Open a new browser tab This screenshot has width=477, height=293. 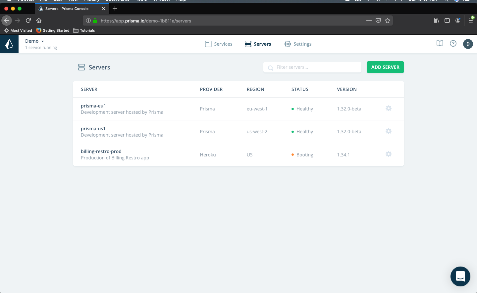click(x=115, y=8)
